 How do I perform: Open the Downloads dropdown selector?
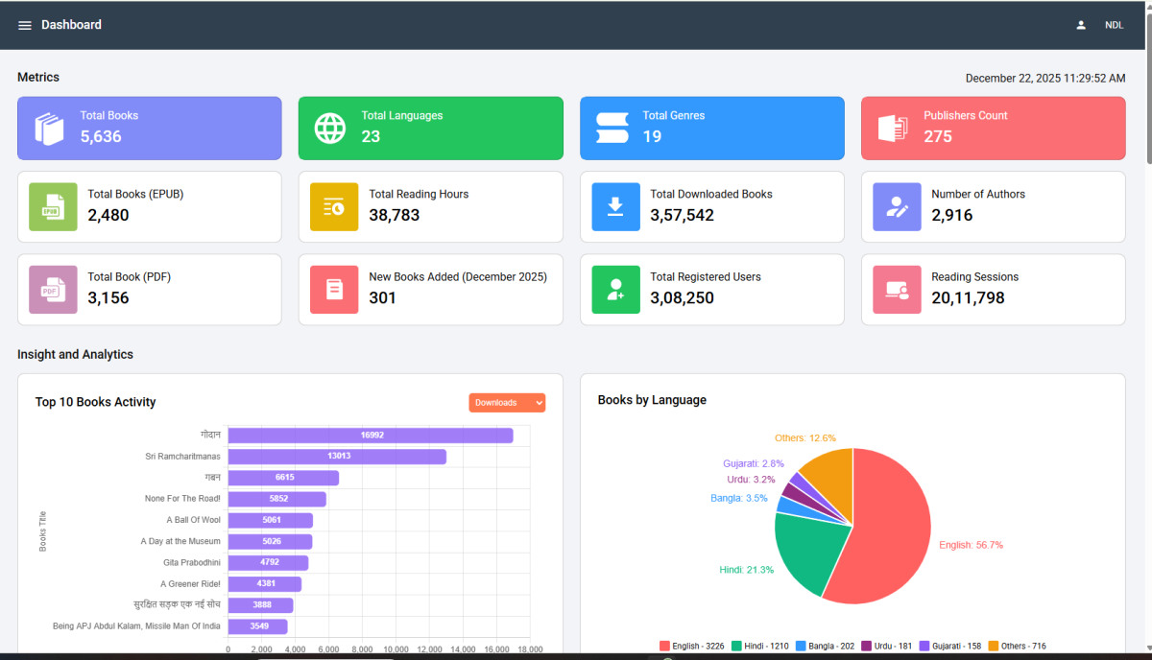pyautogui.click(x=507, y=403)
